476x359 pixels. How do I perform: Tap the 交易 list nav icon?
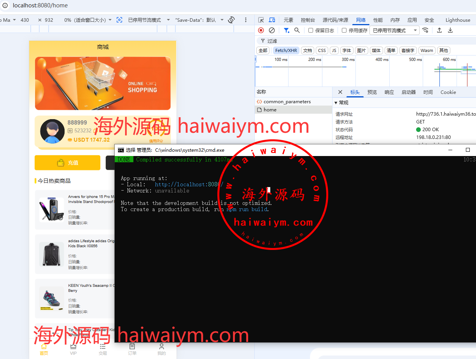103,349
